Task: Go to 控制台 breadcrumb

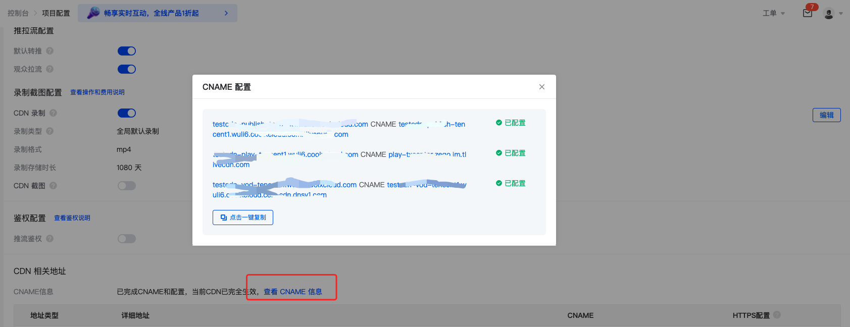Action: 18,13
